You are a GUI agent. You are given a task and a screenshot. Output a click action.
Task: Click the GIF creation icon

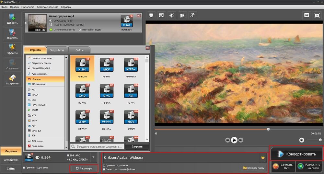click(x=307, y=15)
